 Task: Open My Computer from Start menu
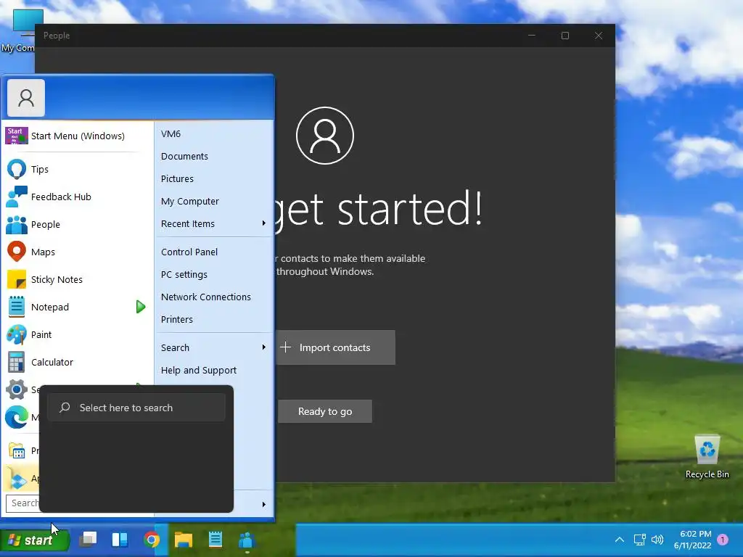214,202
